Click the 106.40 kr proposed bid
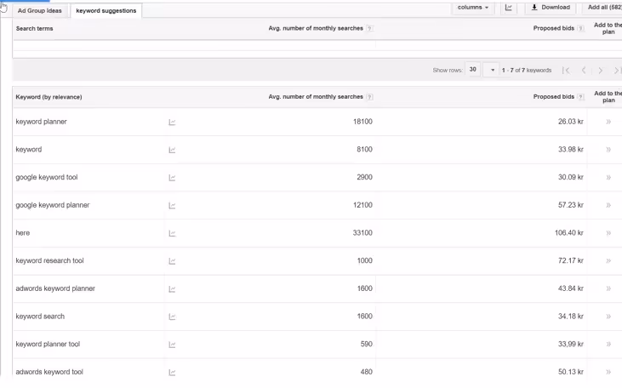Viewport: 622px width, 388px height. pos(569,233)
